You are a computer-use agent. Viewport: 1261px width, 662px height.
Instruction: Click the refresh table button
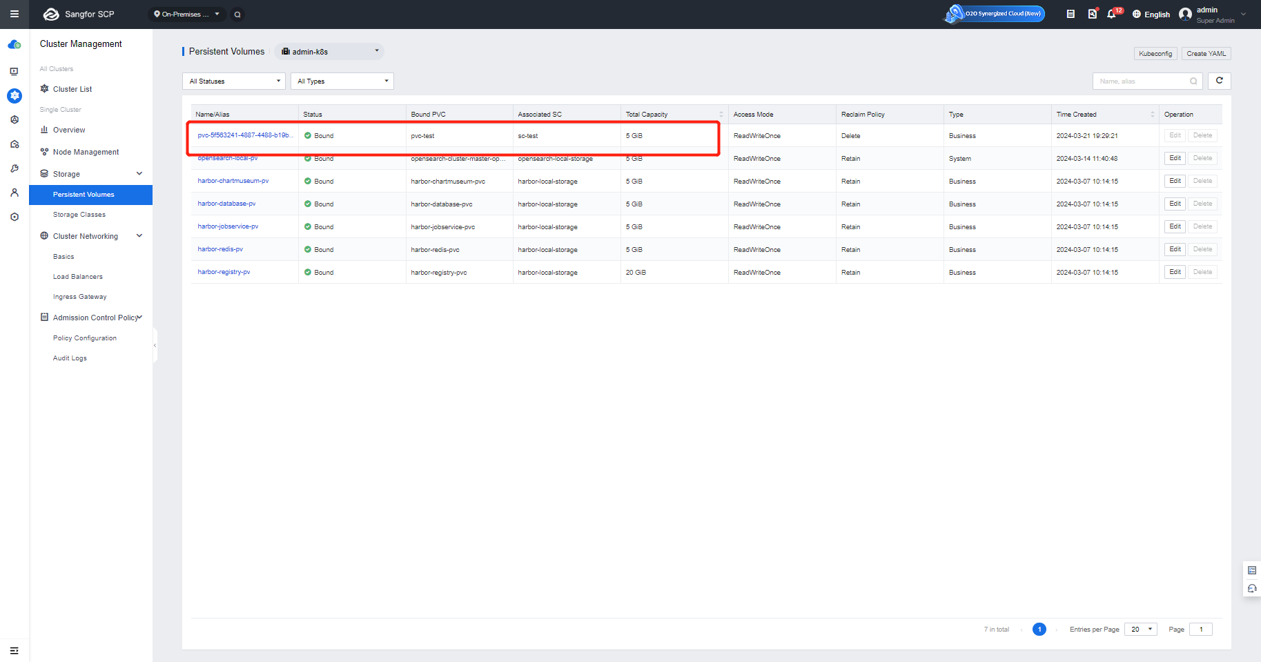(x=1220, y=81)
